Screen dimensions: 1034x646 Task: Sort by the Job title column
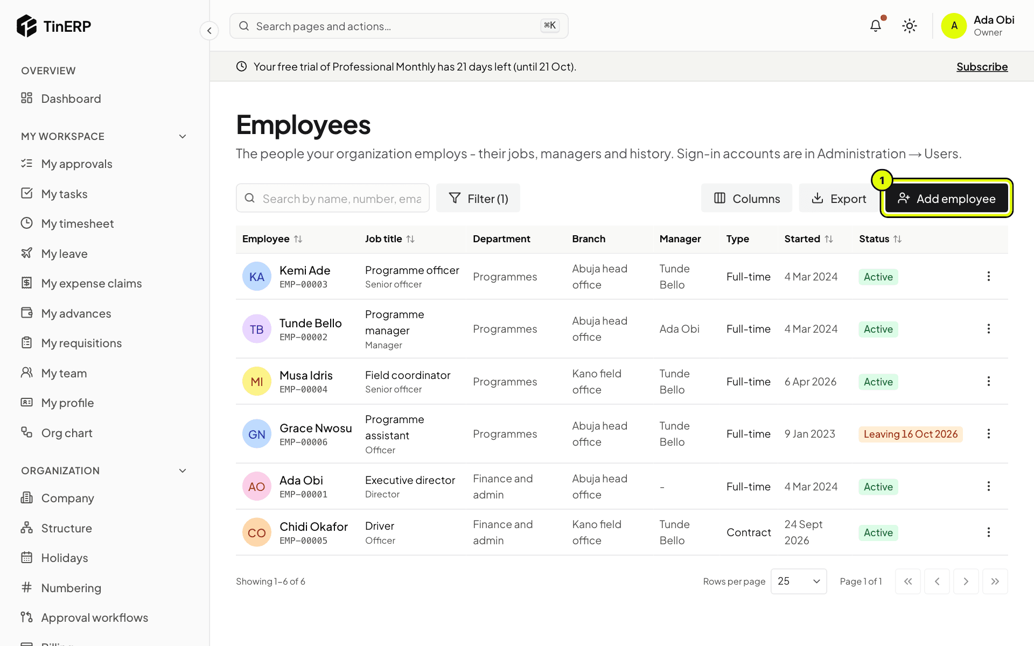pos(389,239)
